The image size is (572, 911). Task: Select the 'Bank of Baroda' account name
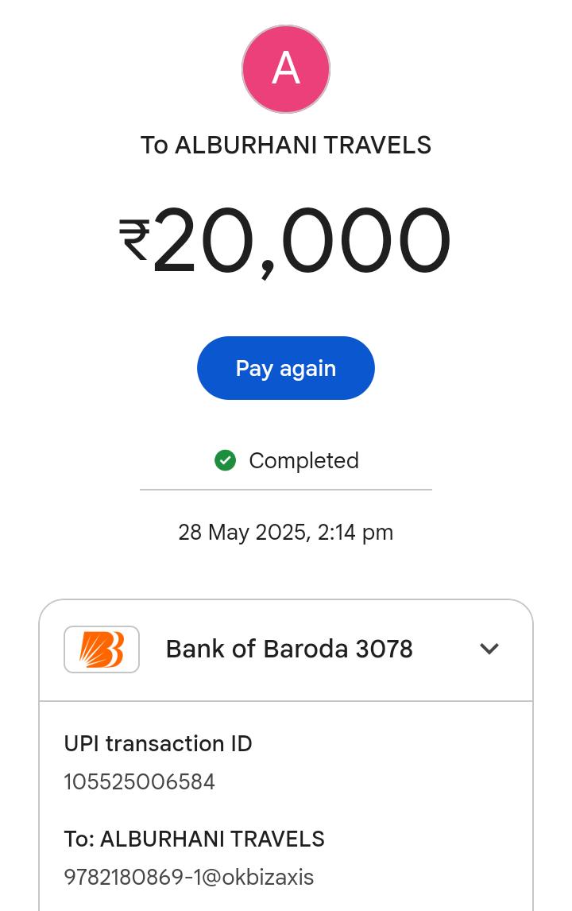pyautogui.click(x=257, y=649)
